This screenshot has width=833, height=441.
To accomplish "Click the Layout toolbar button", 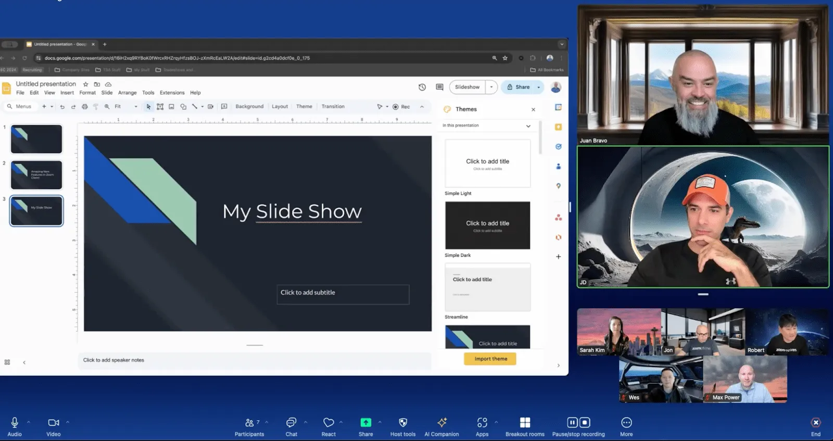I will [280, 107].
